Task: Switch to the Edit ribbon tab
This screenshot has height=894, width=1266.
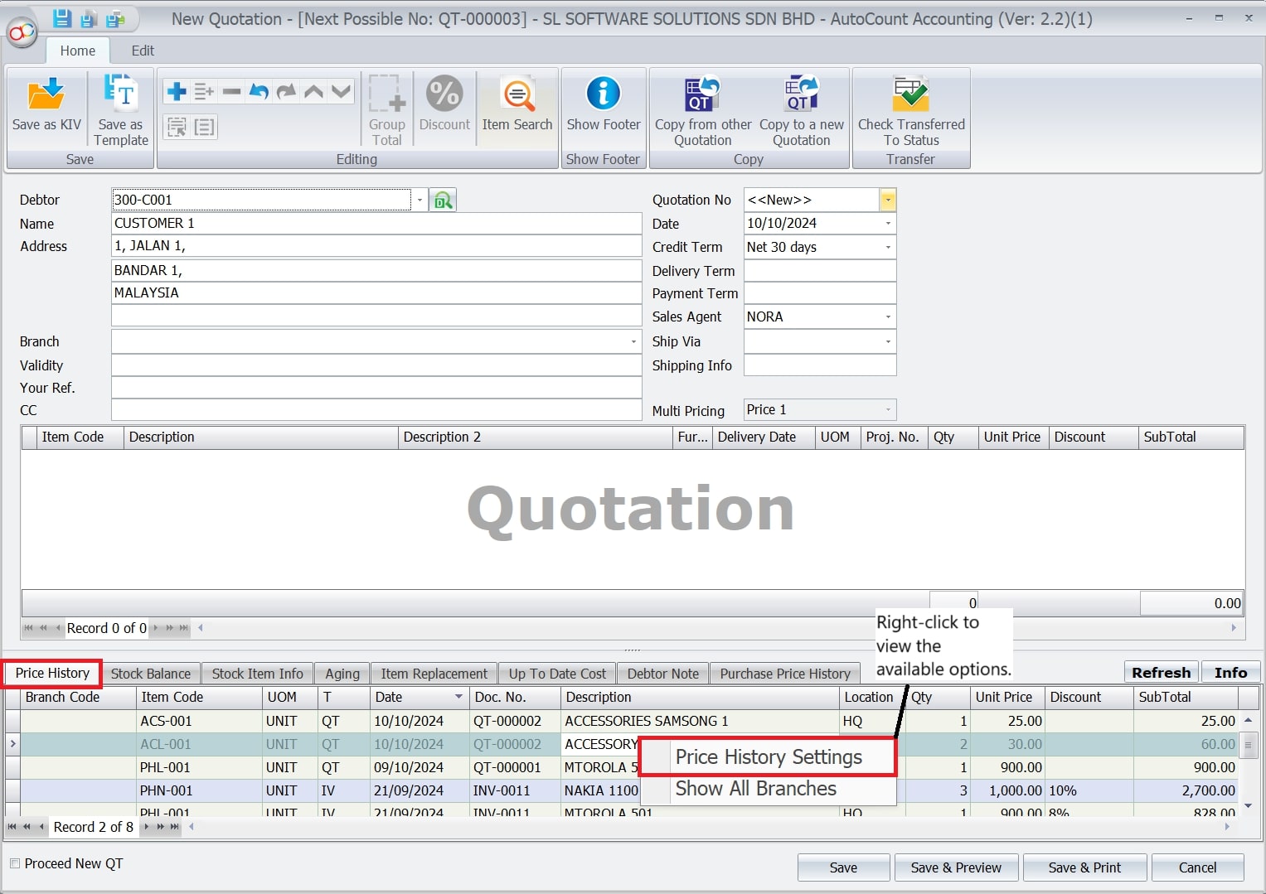Action: click(141, 51)
